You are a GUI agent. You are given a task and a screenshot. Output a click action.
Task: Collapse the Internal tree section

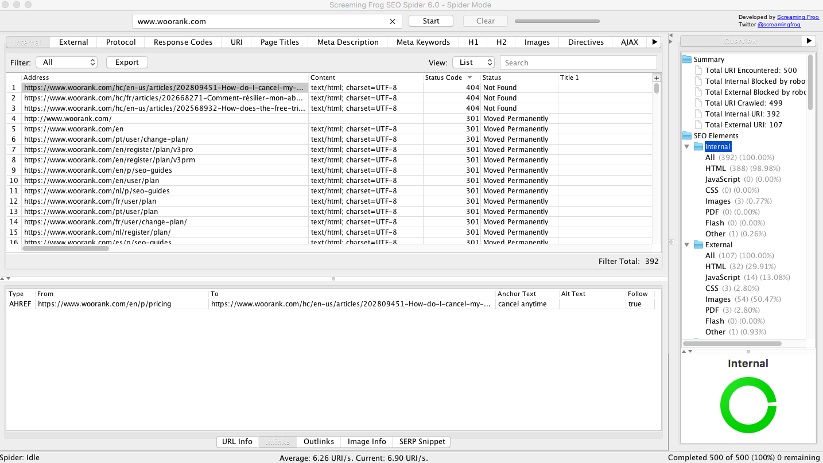point(687,146)
